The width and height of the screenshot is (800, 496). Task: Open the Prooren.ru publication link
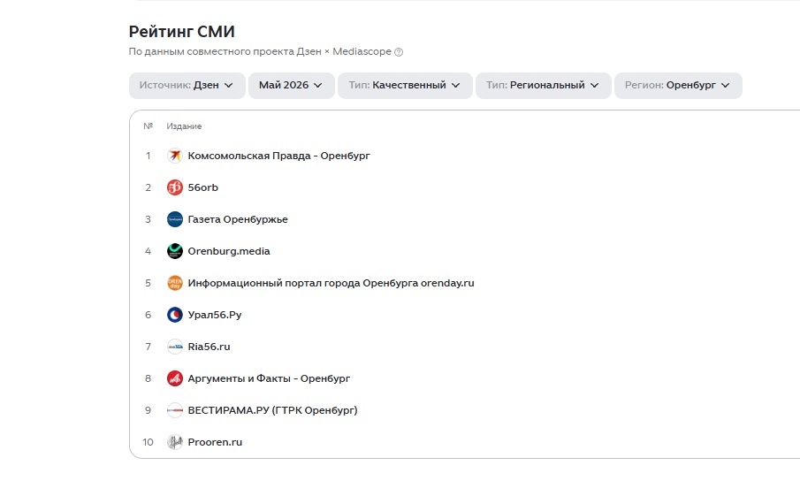pos(215,442)
